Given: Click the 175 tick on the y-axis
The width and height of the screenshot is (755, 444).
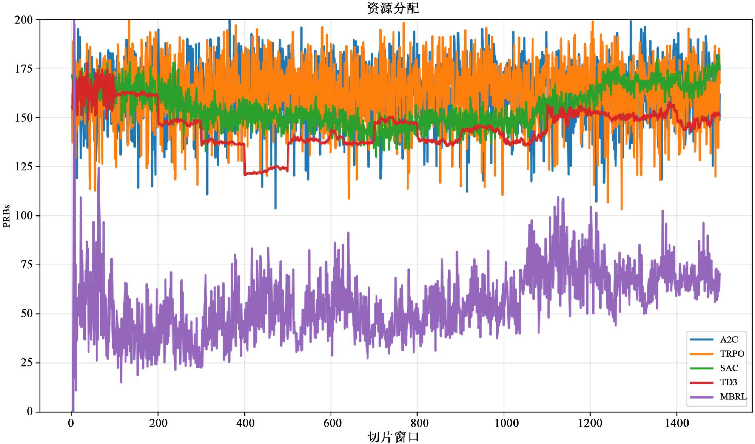Looking at the screenshot, I should 23,68.
